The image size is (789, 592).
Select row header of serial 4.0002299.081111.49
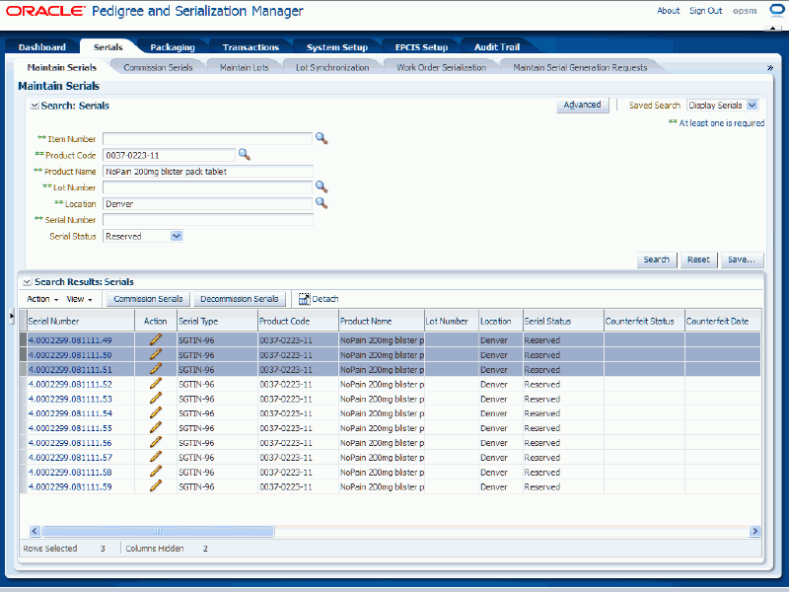[23, 339]
